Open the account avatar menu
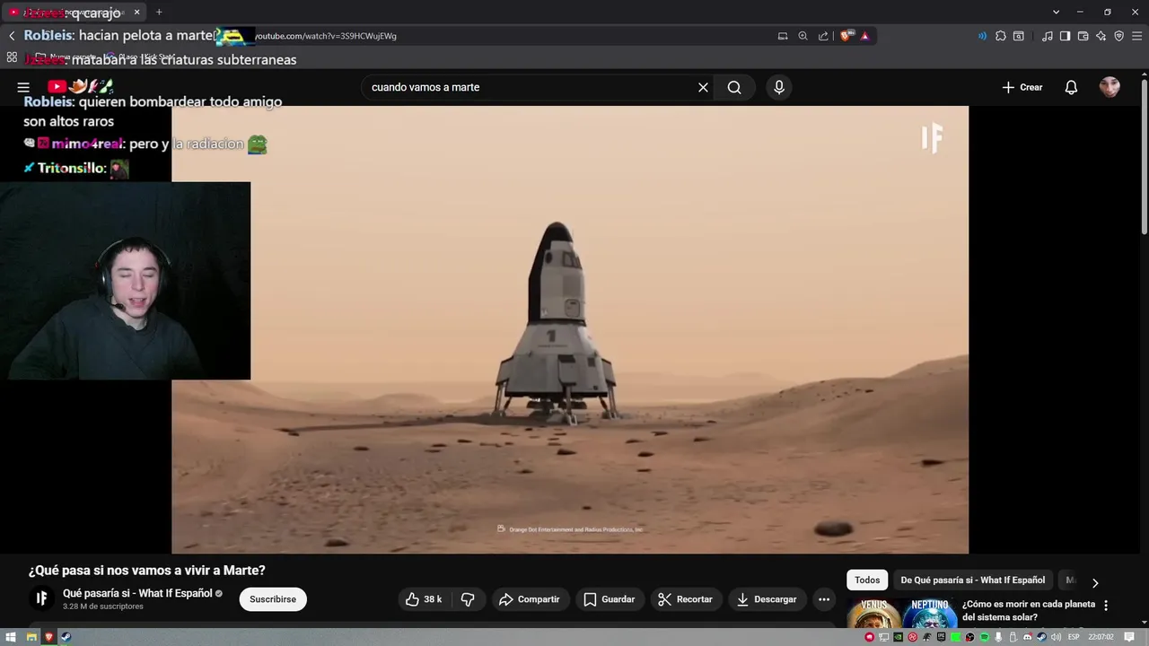 pos(1110,87)
